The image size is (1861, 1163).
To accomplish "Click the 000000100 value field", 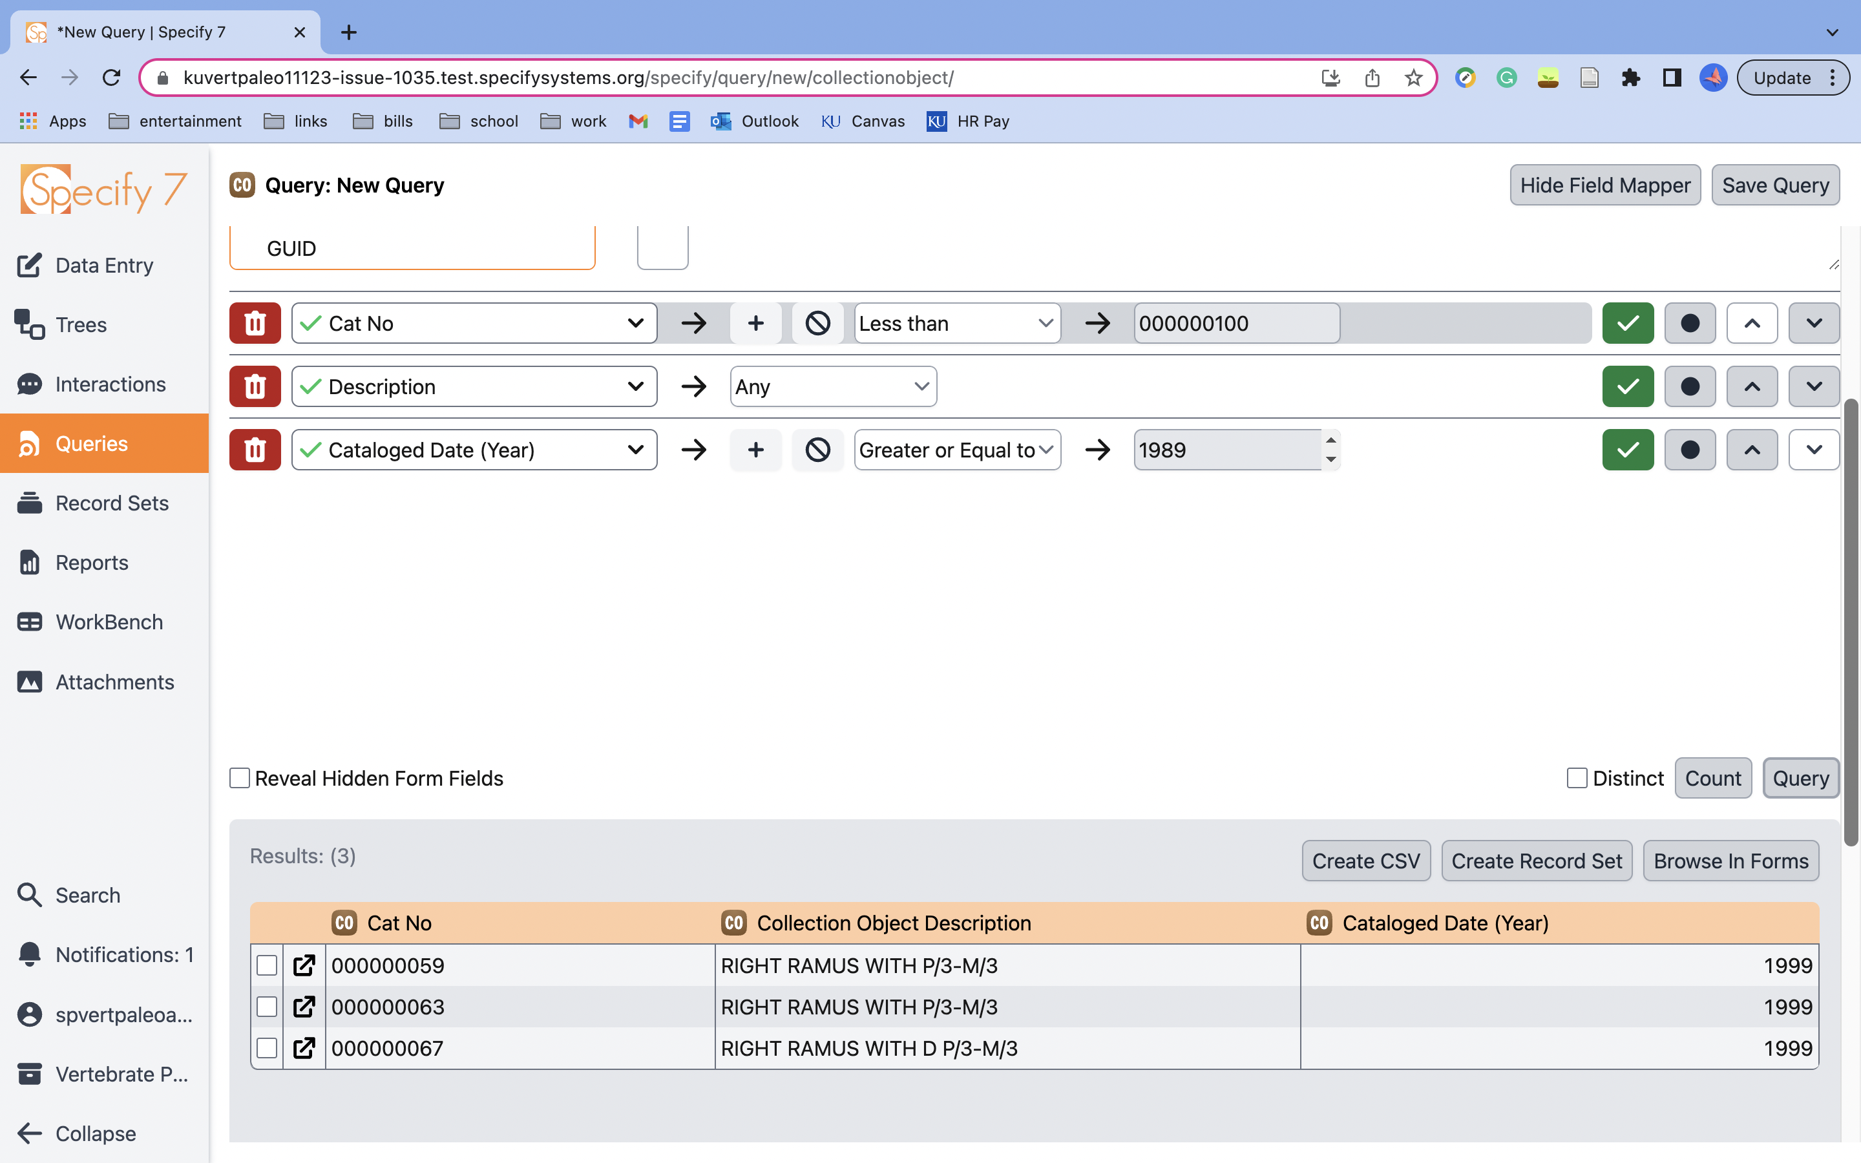I will pos(1237,323).
